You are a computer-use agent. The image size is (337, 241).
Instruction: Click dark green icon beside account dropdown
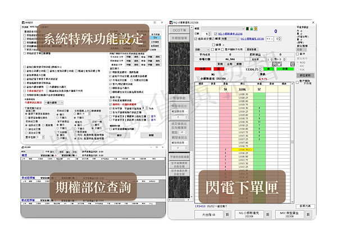pyautogui.click(x=247, y=29)
